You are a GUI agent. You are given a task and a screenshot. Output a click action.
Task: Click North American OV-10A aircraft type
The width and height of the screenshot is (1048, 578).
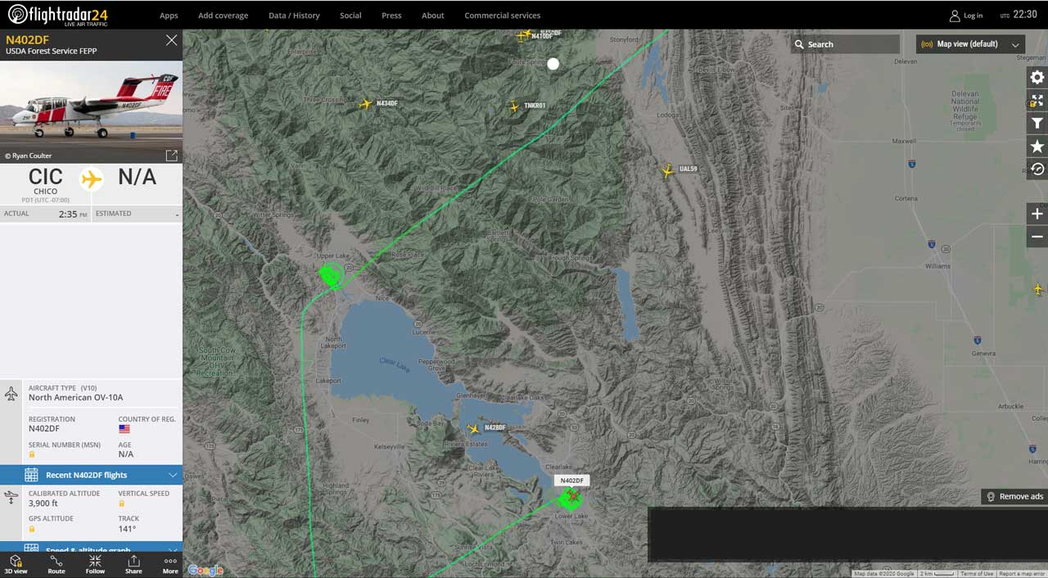pos(75,398)
